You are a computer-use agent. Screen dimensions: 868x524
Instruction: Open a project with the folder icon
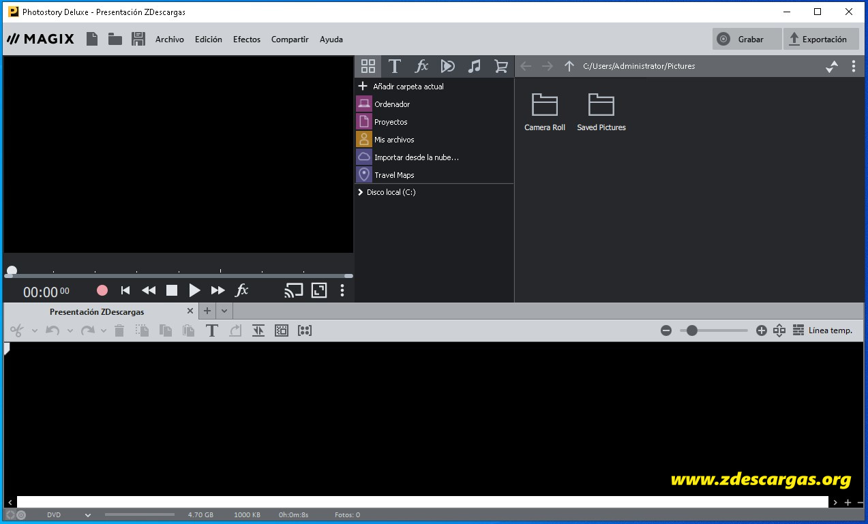115,40
